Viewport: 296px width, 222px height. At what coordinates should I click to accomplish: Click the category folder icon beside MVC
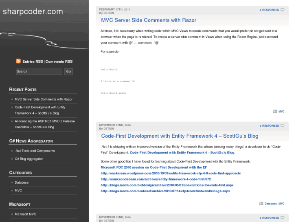click(x=275, y=111)
